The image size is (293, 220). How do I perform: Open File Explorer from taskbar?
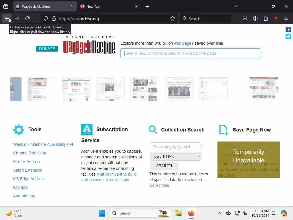[179, 213]
